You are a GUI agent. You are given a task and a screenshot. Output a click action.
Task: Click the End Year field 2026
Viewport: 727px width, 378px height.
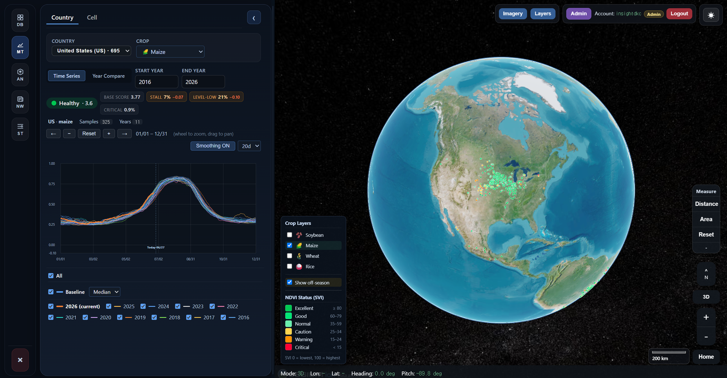pos(203,82)
